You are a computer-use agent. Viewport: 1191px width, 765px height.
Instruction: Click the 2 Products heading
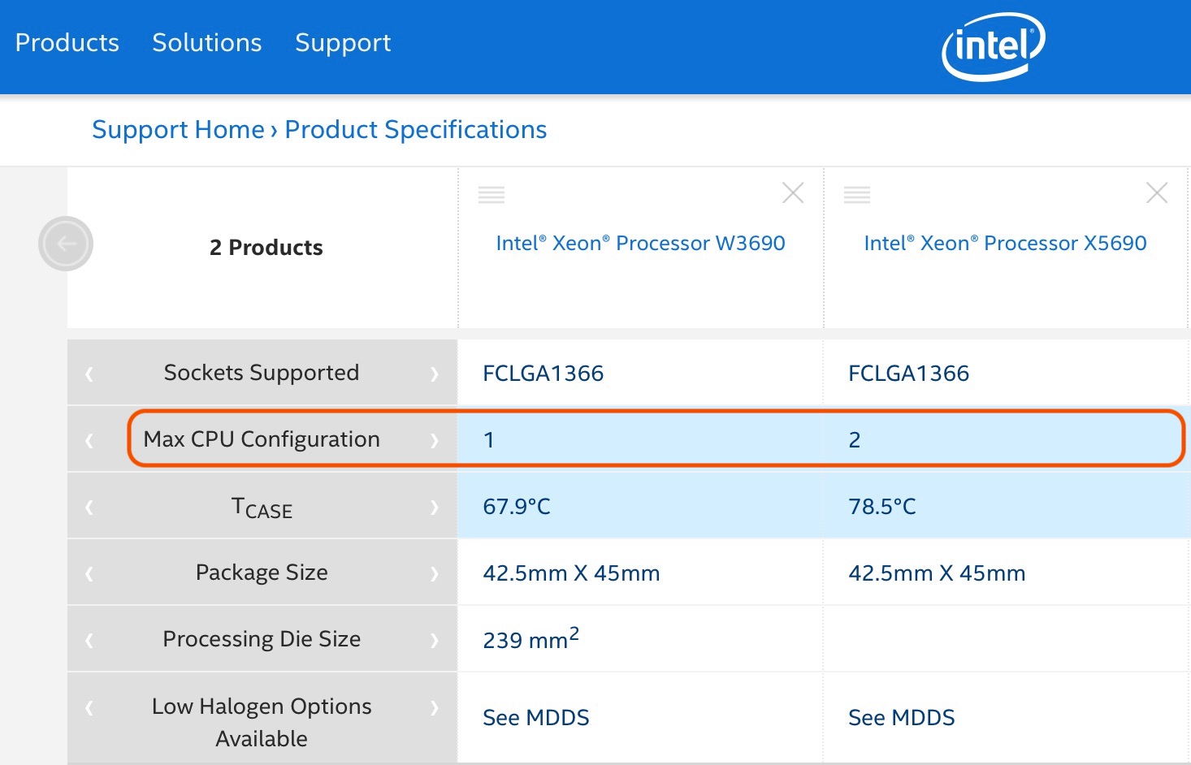coord(266,247)
